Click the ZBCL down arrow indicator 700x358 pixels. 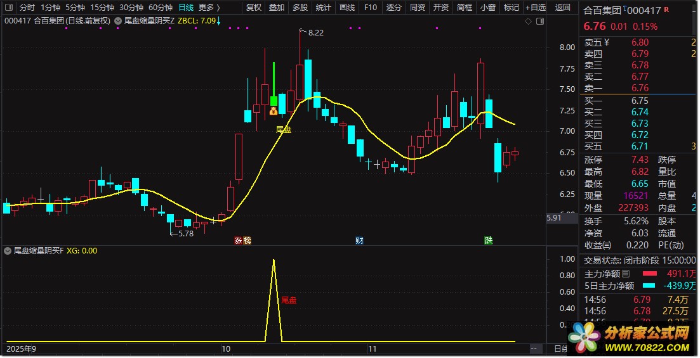click(x=219, y=21)
